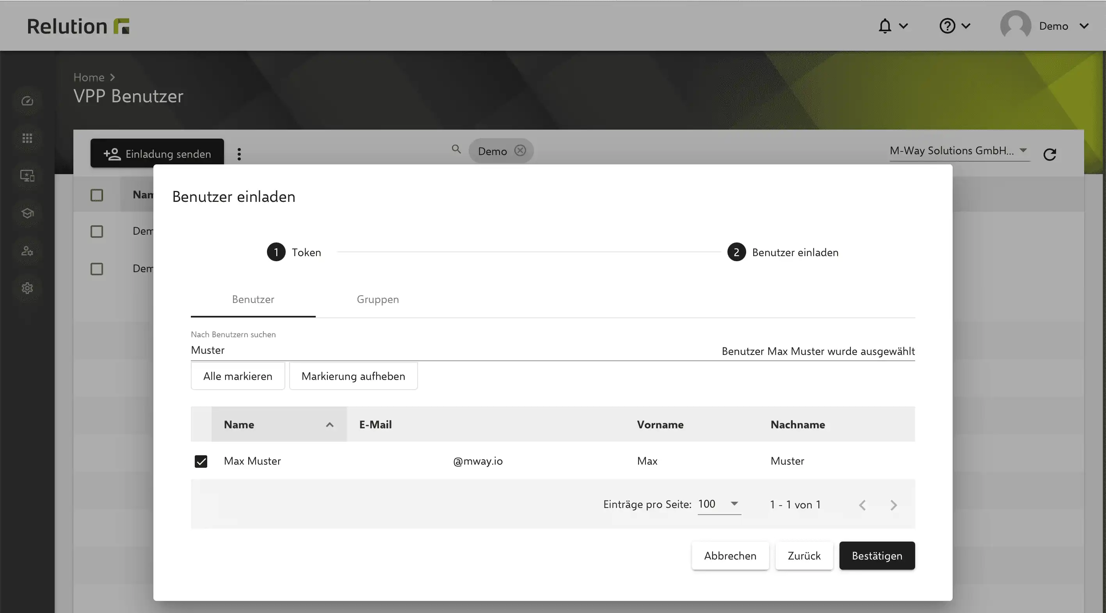Check the first Demo row checkbox
Viewport: 1106px width, 613px height.
[x=97, y=232]
